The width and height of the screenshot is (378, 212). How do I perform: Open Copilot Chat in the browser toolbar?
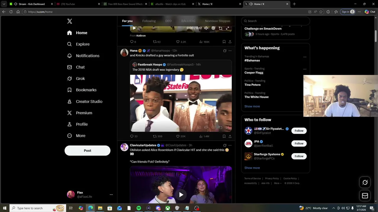[x=370, y=12]
